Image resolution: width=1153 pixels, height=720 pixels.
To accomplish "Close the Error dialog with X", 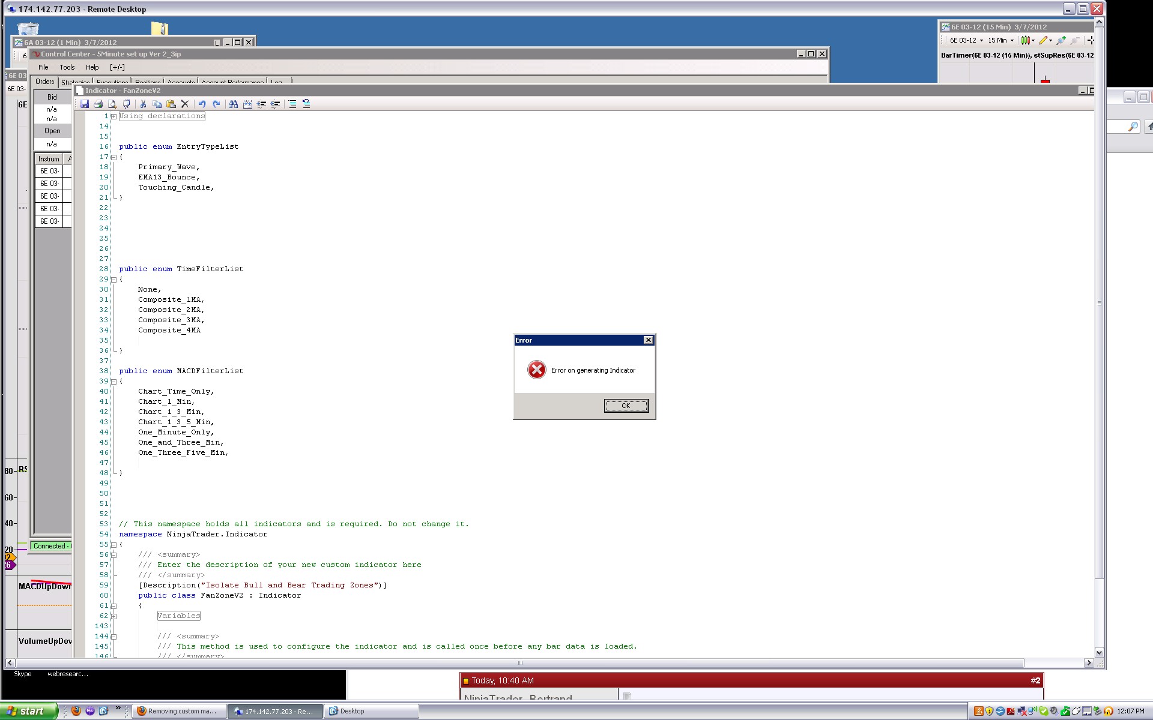I will pos(648,340).
